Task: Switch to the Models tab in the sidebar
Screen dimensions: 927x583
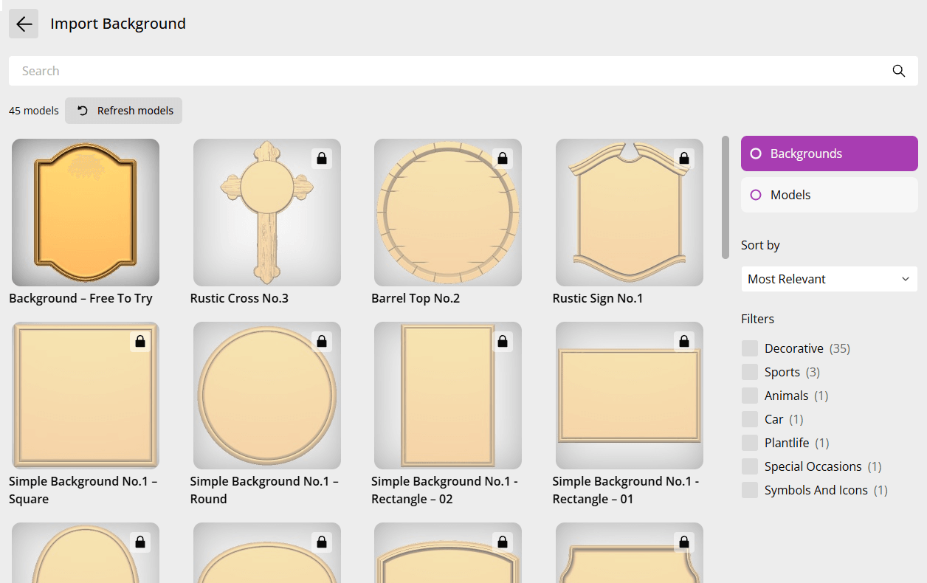Action: pyautogui.click(x=829, y=194)
